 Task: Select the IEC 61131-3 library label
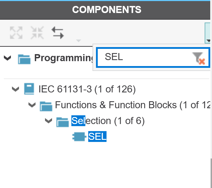tap(87, 89)
